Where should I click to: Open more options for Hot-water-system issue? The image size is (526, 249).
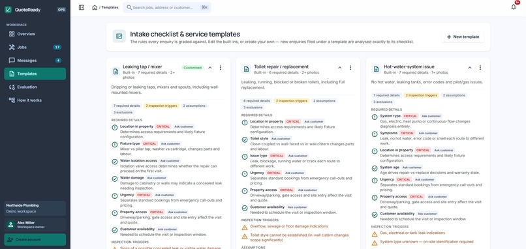pyautogui.click(x=480, y=68)
